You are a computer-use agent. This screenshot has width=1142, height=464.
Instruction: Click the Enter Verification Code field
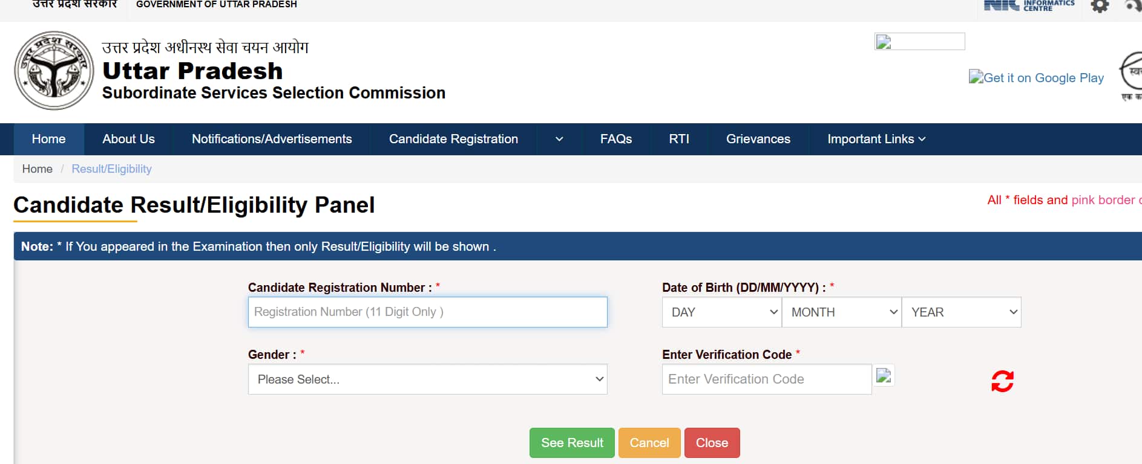pos(766,379)
